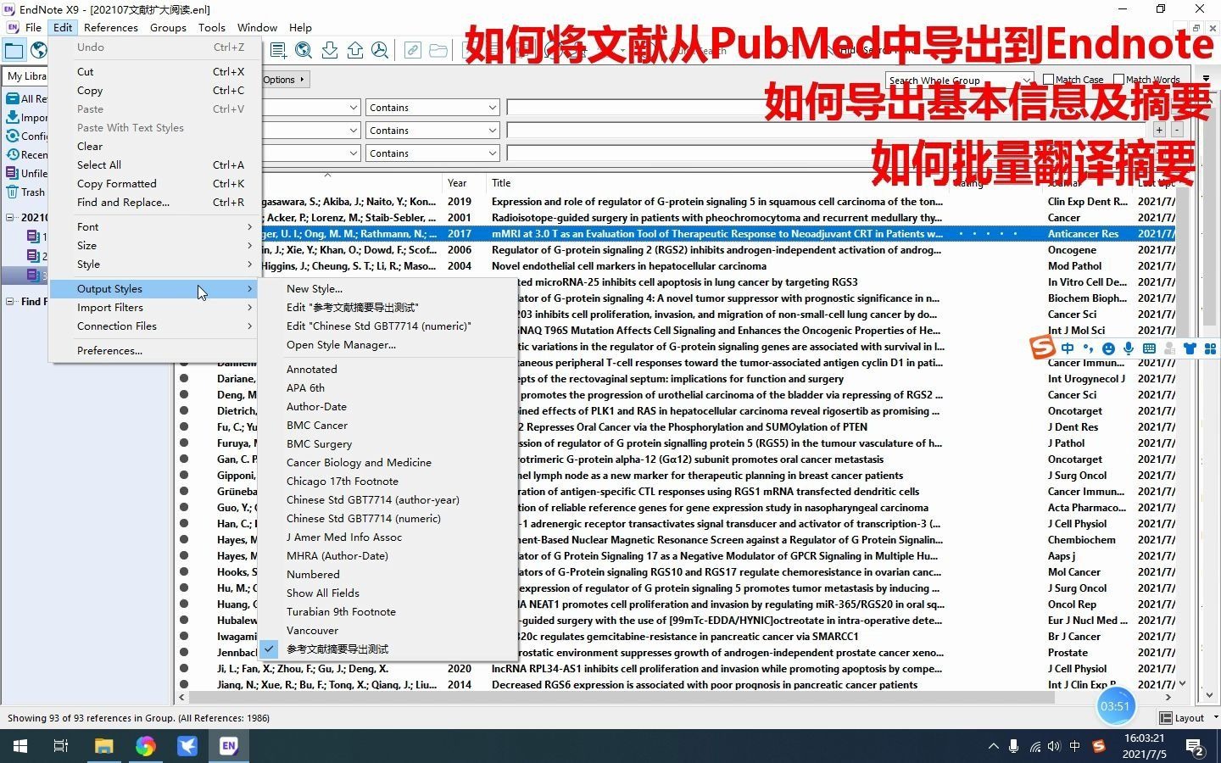Open the File menu

[x=33, y=27]
